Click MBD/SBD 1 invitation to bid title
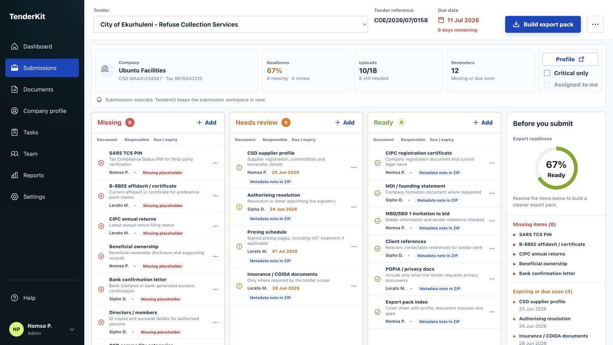Screen dimensions: 613x345 tap(417, 214)
